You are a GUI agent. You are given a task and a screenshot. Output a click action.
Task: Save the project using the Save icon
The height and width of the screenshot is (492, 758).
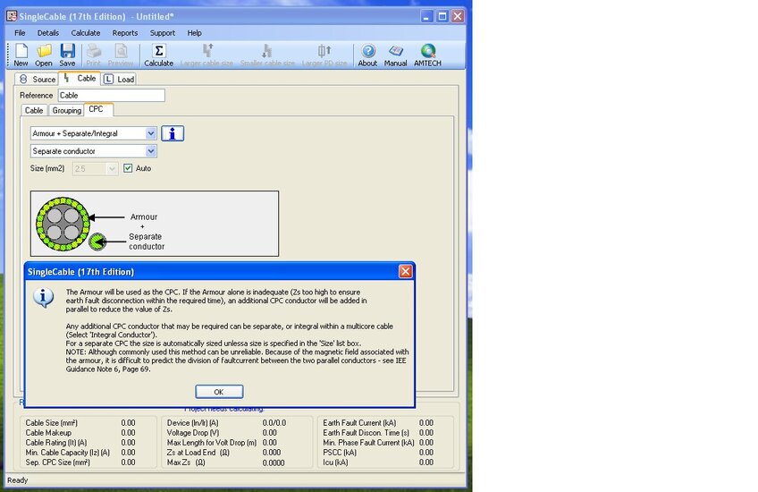[67, 55]
